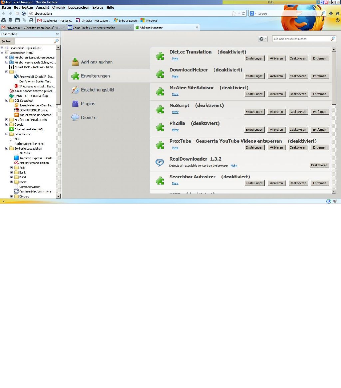Open the OnVista bookmark in the toolbar
This screenshot has width=341, height=388.
coord(93,21)
